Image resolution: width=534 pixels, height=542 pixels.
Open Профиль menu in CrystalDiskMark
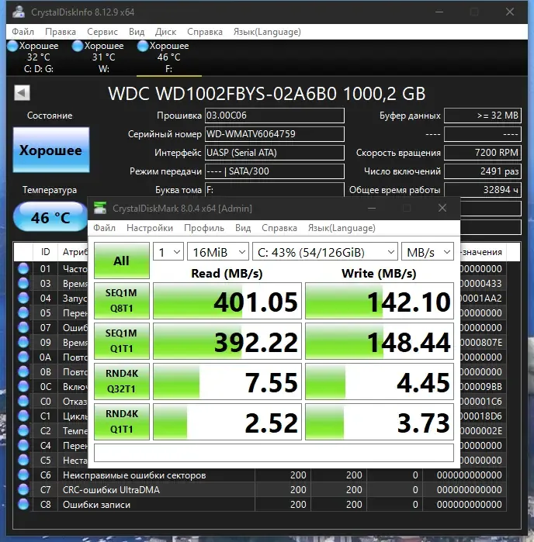tap(204, 228)
